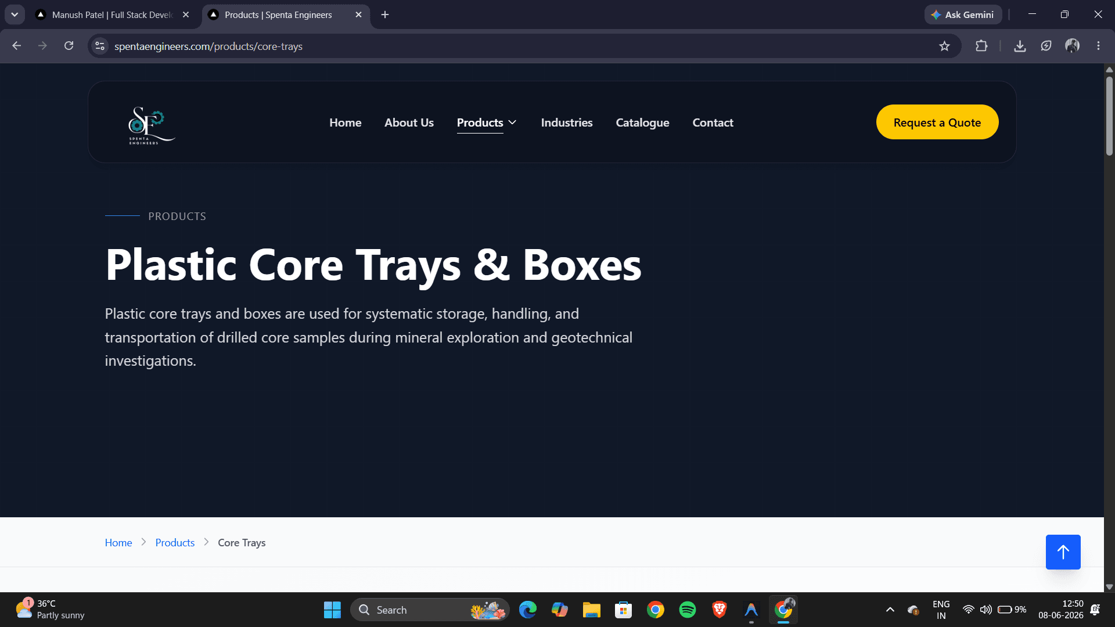
Task: Bookmark this page with the star icon
Action: pyautogui.click(x=944, y=46)
